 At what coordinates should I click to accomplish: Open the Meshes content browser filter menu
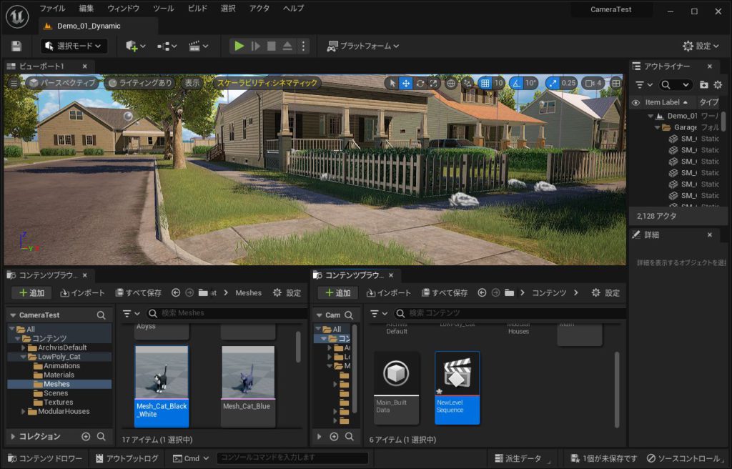[132, 313]
